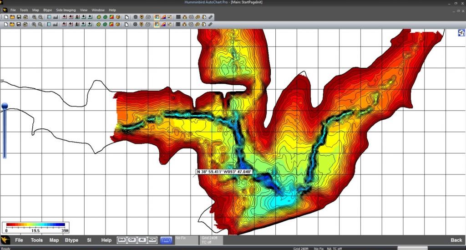Click 'Ready' text in status bar
The width and height of the screenshot is (466, 250).
(5, 249)
